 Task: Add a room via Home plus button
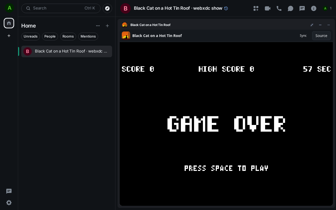107,26
